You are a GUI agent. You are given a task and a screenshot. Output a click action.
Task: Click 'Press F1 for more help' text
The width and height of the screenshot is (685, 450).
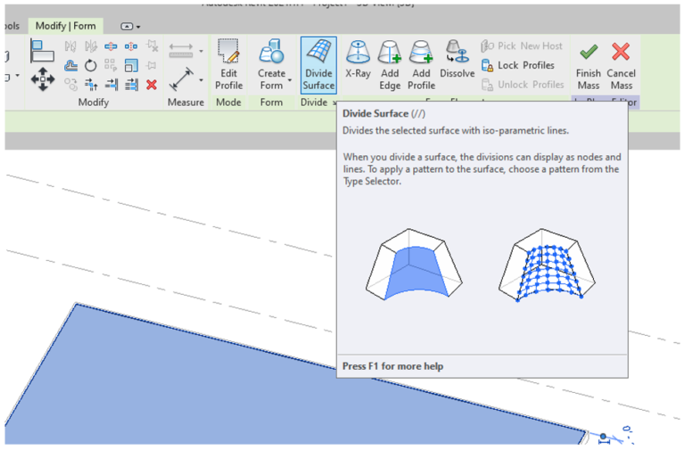[392, 366]
